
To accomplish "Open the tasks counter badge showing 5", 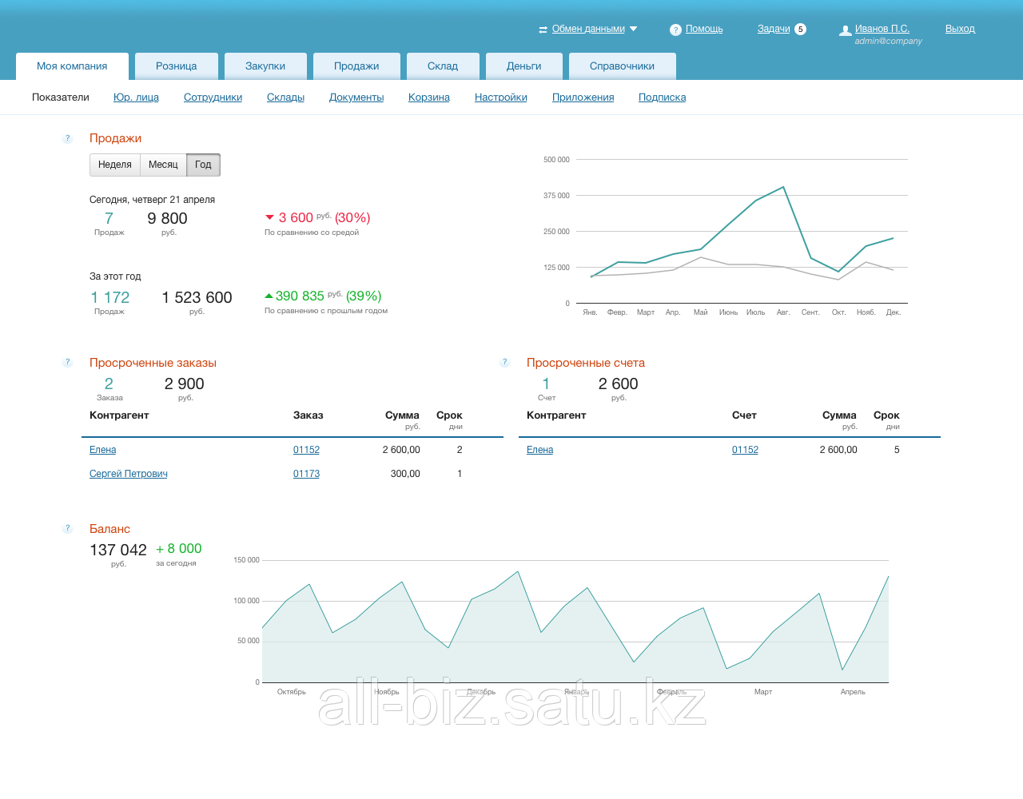I will (x=800, y=30).
